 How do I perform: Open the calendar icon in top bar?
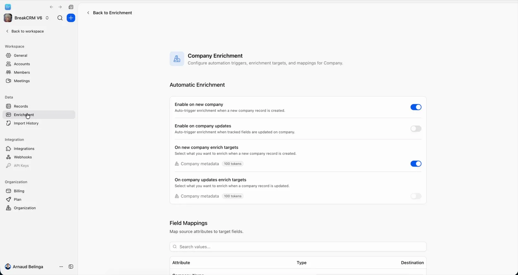(71, 7)
